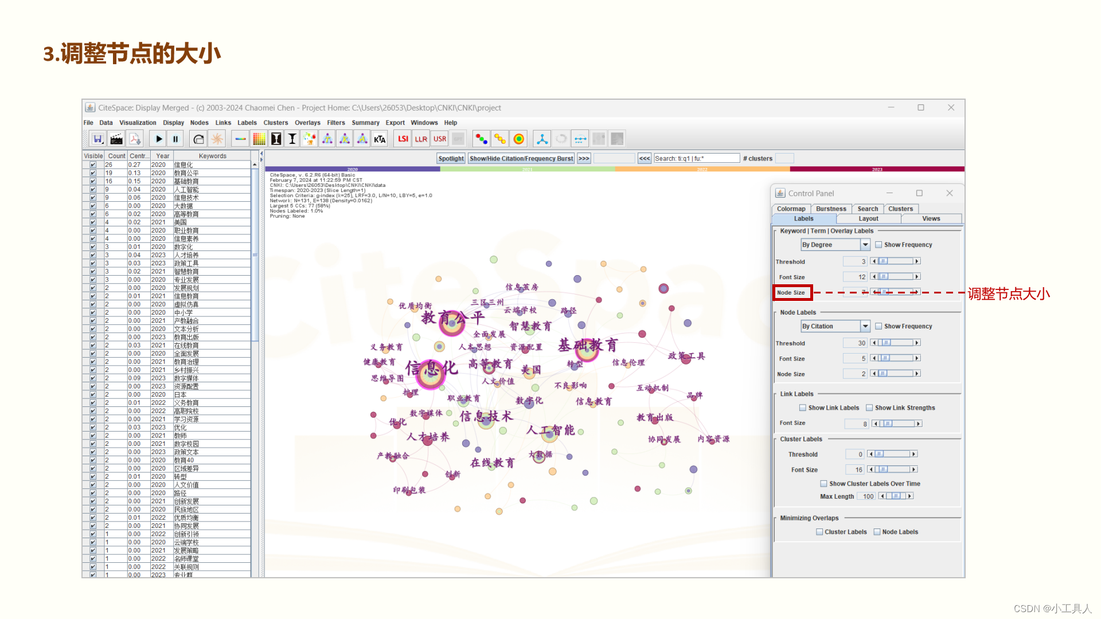Switch to the Burstness tab
1101x619 pixels.
click(x=831, y=209)
